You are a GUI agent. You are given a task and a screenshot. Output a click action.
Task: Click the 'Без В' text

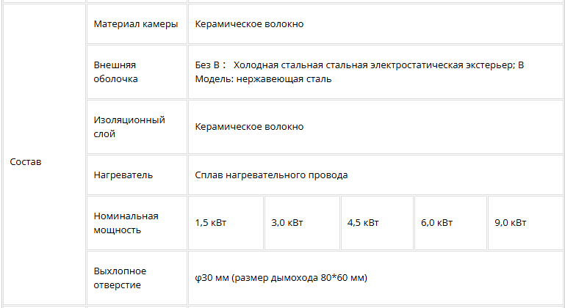click(207, 65)
